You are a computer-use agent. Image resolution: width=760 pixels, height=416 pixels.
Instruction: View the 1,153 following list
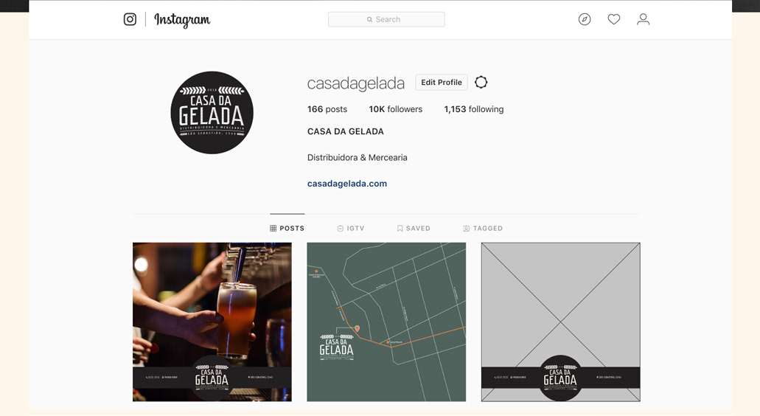pyautogui.click(x=473, y=110)
